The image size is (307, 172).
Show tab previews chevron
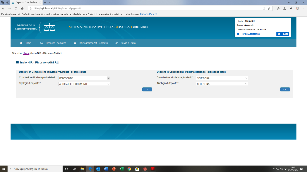point(50,2)
